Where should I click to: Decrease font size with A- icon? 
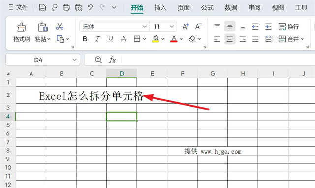198,26
